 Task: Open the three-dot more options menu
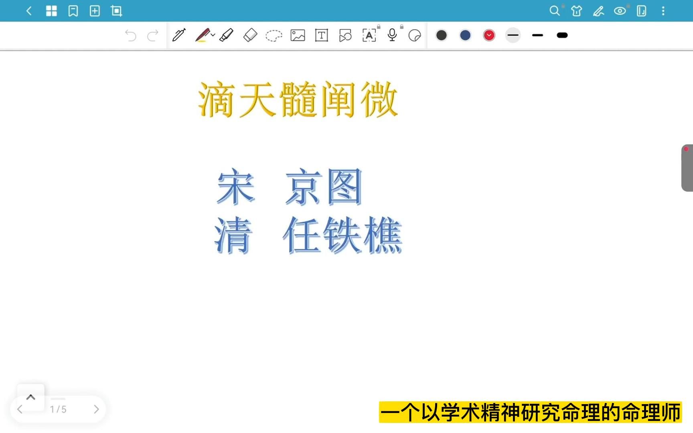pyautogui.click(x=663, y=11)
